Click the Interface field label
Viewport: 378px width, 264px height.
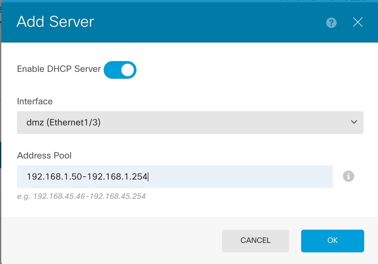[35, 101]
